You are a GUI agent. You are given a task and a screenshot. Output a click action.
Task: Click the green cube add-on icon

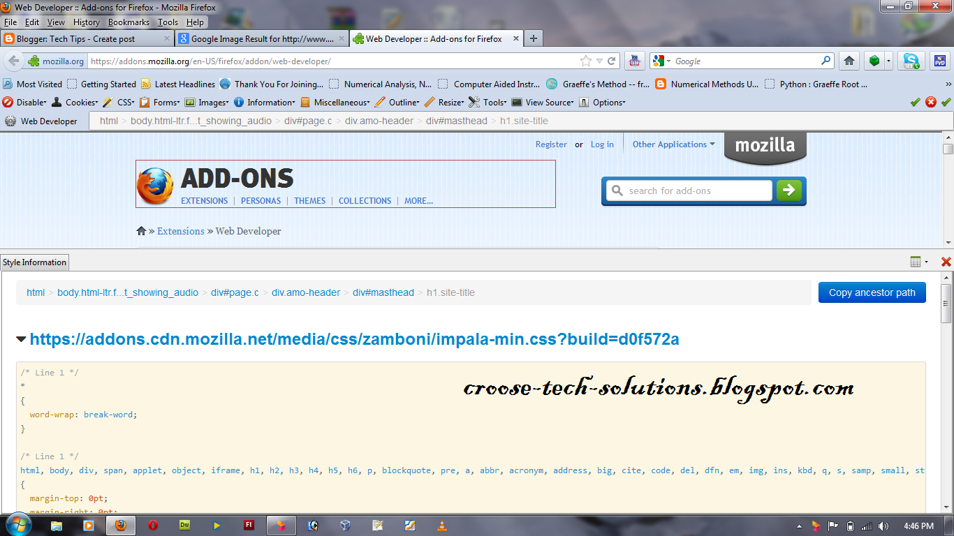click(x=874, y=61)
